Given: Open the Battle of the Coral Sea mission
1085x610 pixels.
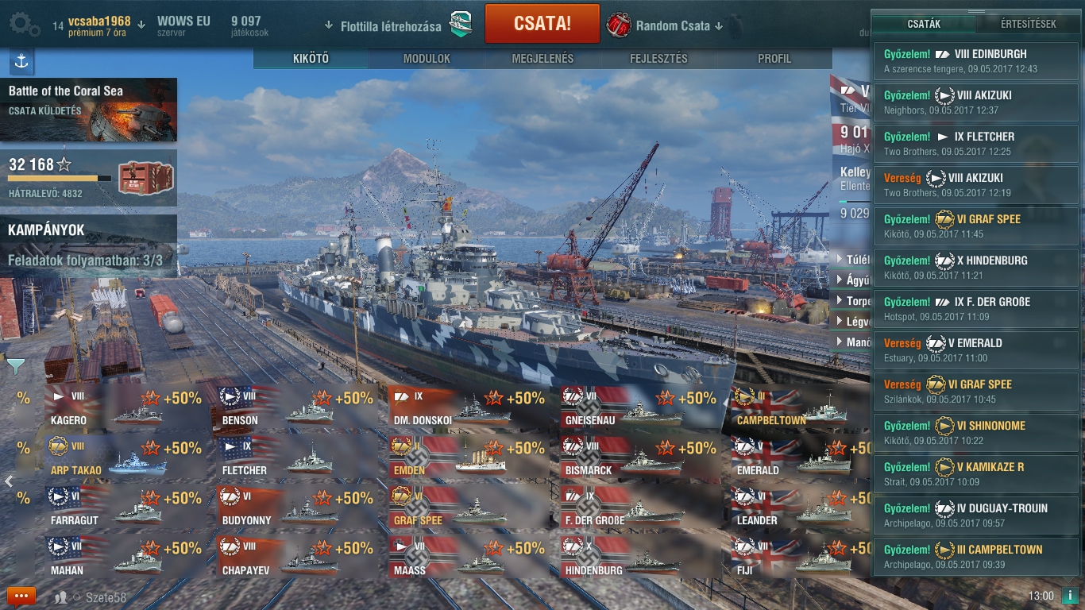Looking at the screenshot, I should click(x=88, y=110).
